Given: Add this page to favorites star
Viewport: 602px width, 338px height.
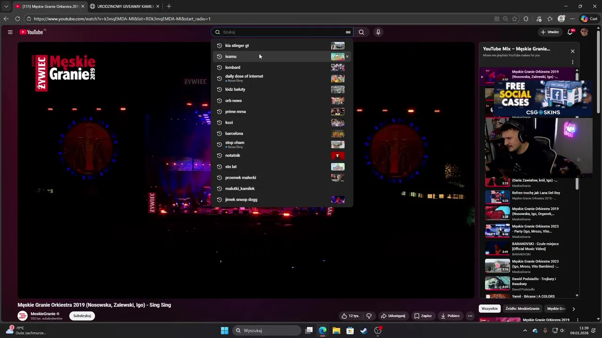Looking at the screenshot, I should click(x=515, y=19).
